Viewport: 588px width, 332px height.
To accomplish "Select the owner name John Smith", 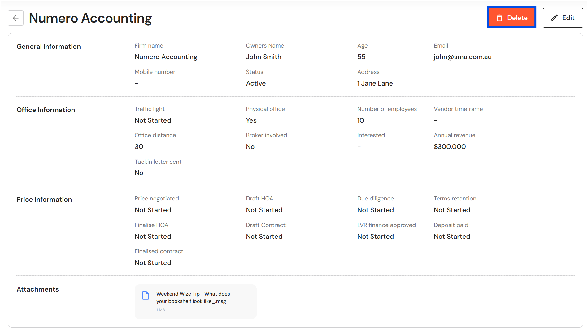I will coord(263,57).
